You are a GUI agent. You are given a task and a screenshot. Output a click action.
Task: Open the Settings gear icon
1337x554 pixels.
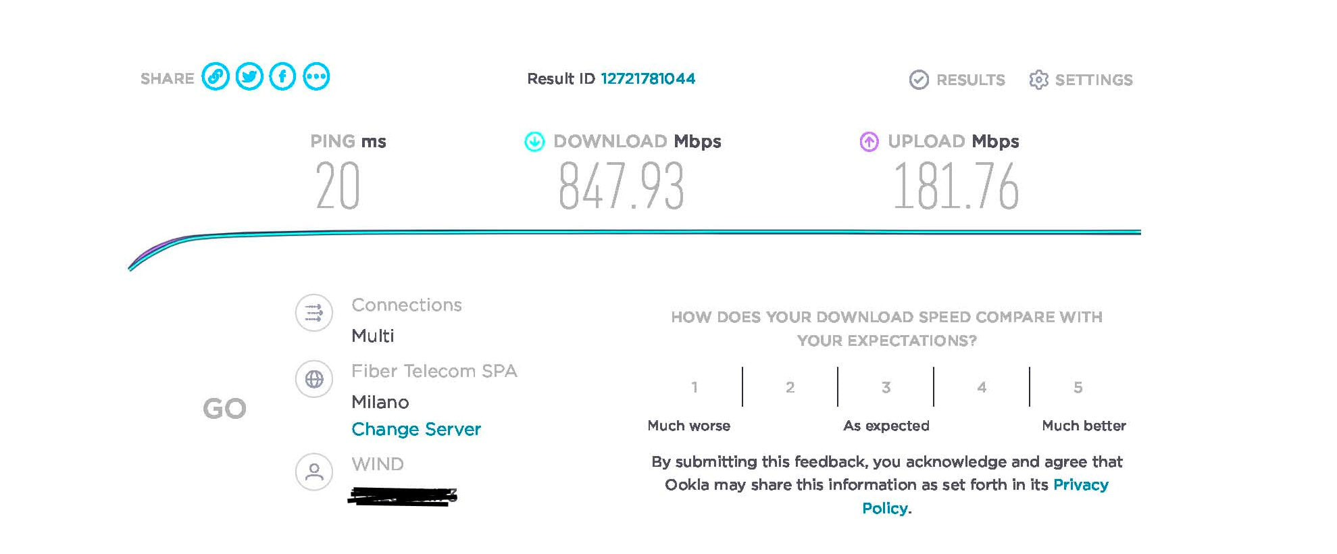click(x=1038, y=80)
